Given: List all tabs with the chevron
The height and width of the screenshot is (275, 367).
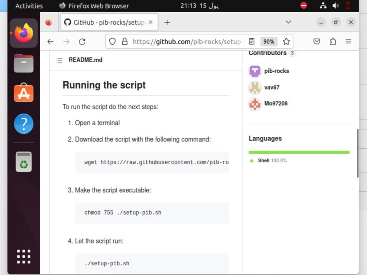Looking at the screenshot, I should pos(289,22).
